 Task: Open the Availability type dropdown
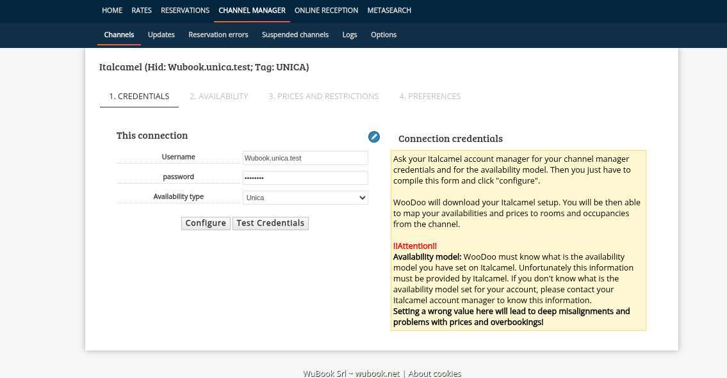point(305,198)
